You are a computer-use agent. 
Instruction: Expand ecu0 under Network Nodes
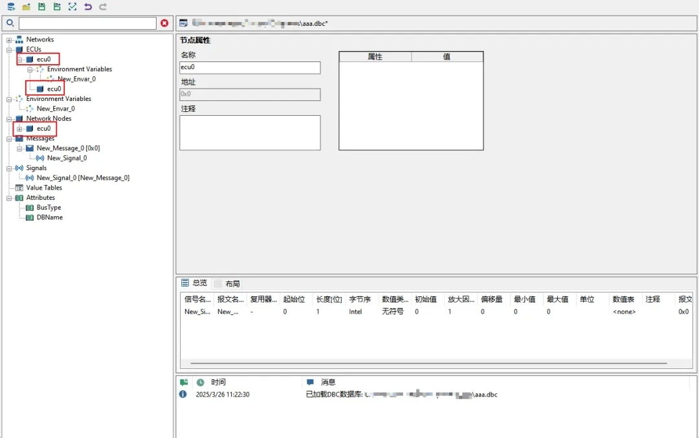pyautogui.click(x=19, y=129)
